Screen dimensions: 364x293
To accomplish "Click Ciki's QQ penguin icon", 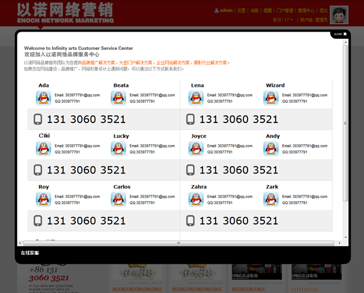I will [44, 149].
